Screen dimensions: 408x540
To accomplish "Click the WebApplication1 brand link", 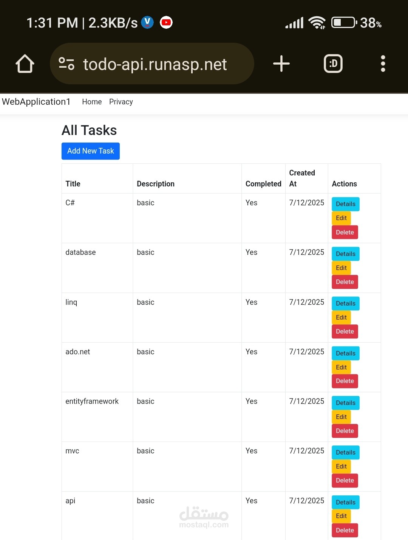I will click(36, 102).
